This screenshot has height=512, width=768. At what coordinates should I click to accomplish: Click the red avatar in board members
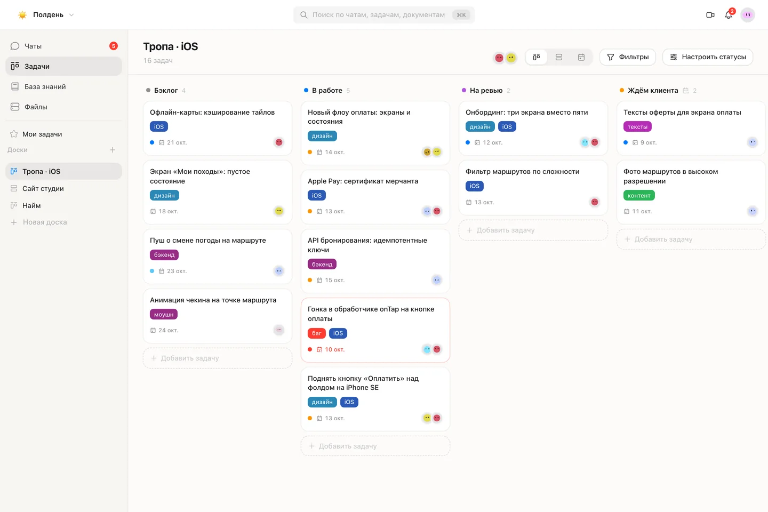pos(499,58)
